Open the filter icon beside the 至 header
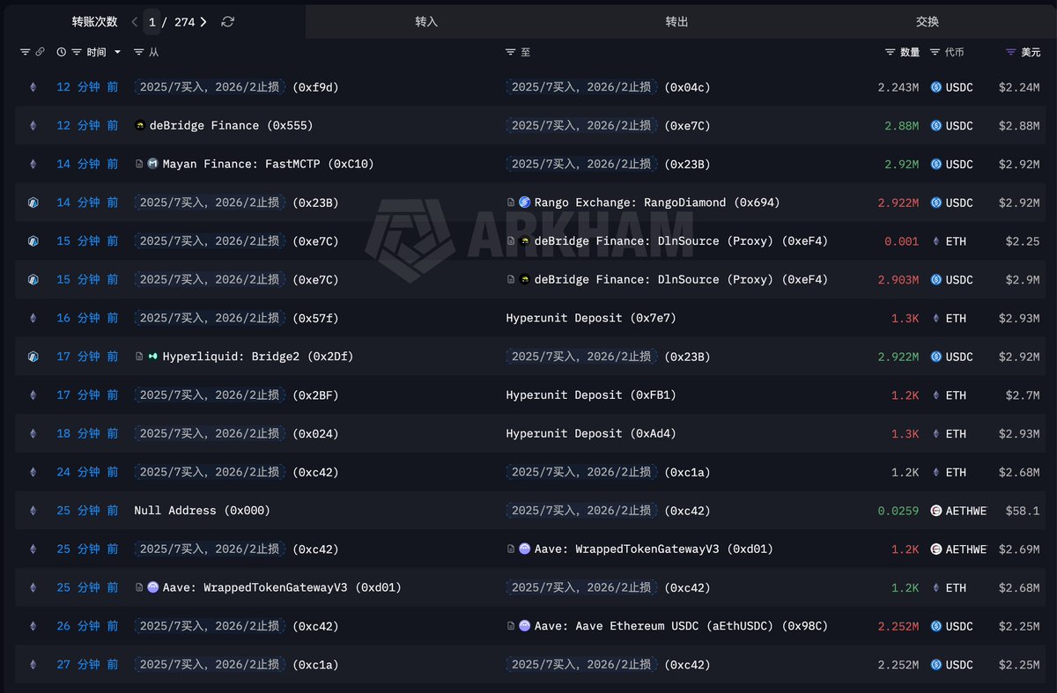This screenshot has width=1057, height=693. point(511,53)
